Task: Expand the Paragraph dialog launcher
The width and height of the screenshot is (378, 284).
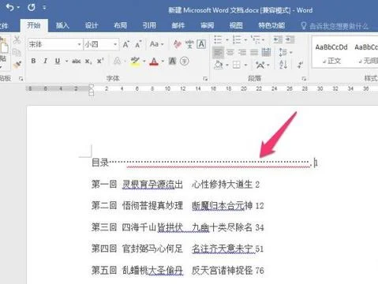Action: (304, 79)
